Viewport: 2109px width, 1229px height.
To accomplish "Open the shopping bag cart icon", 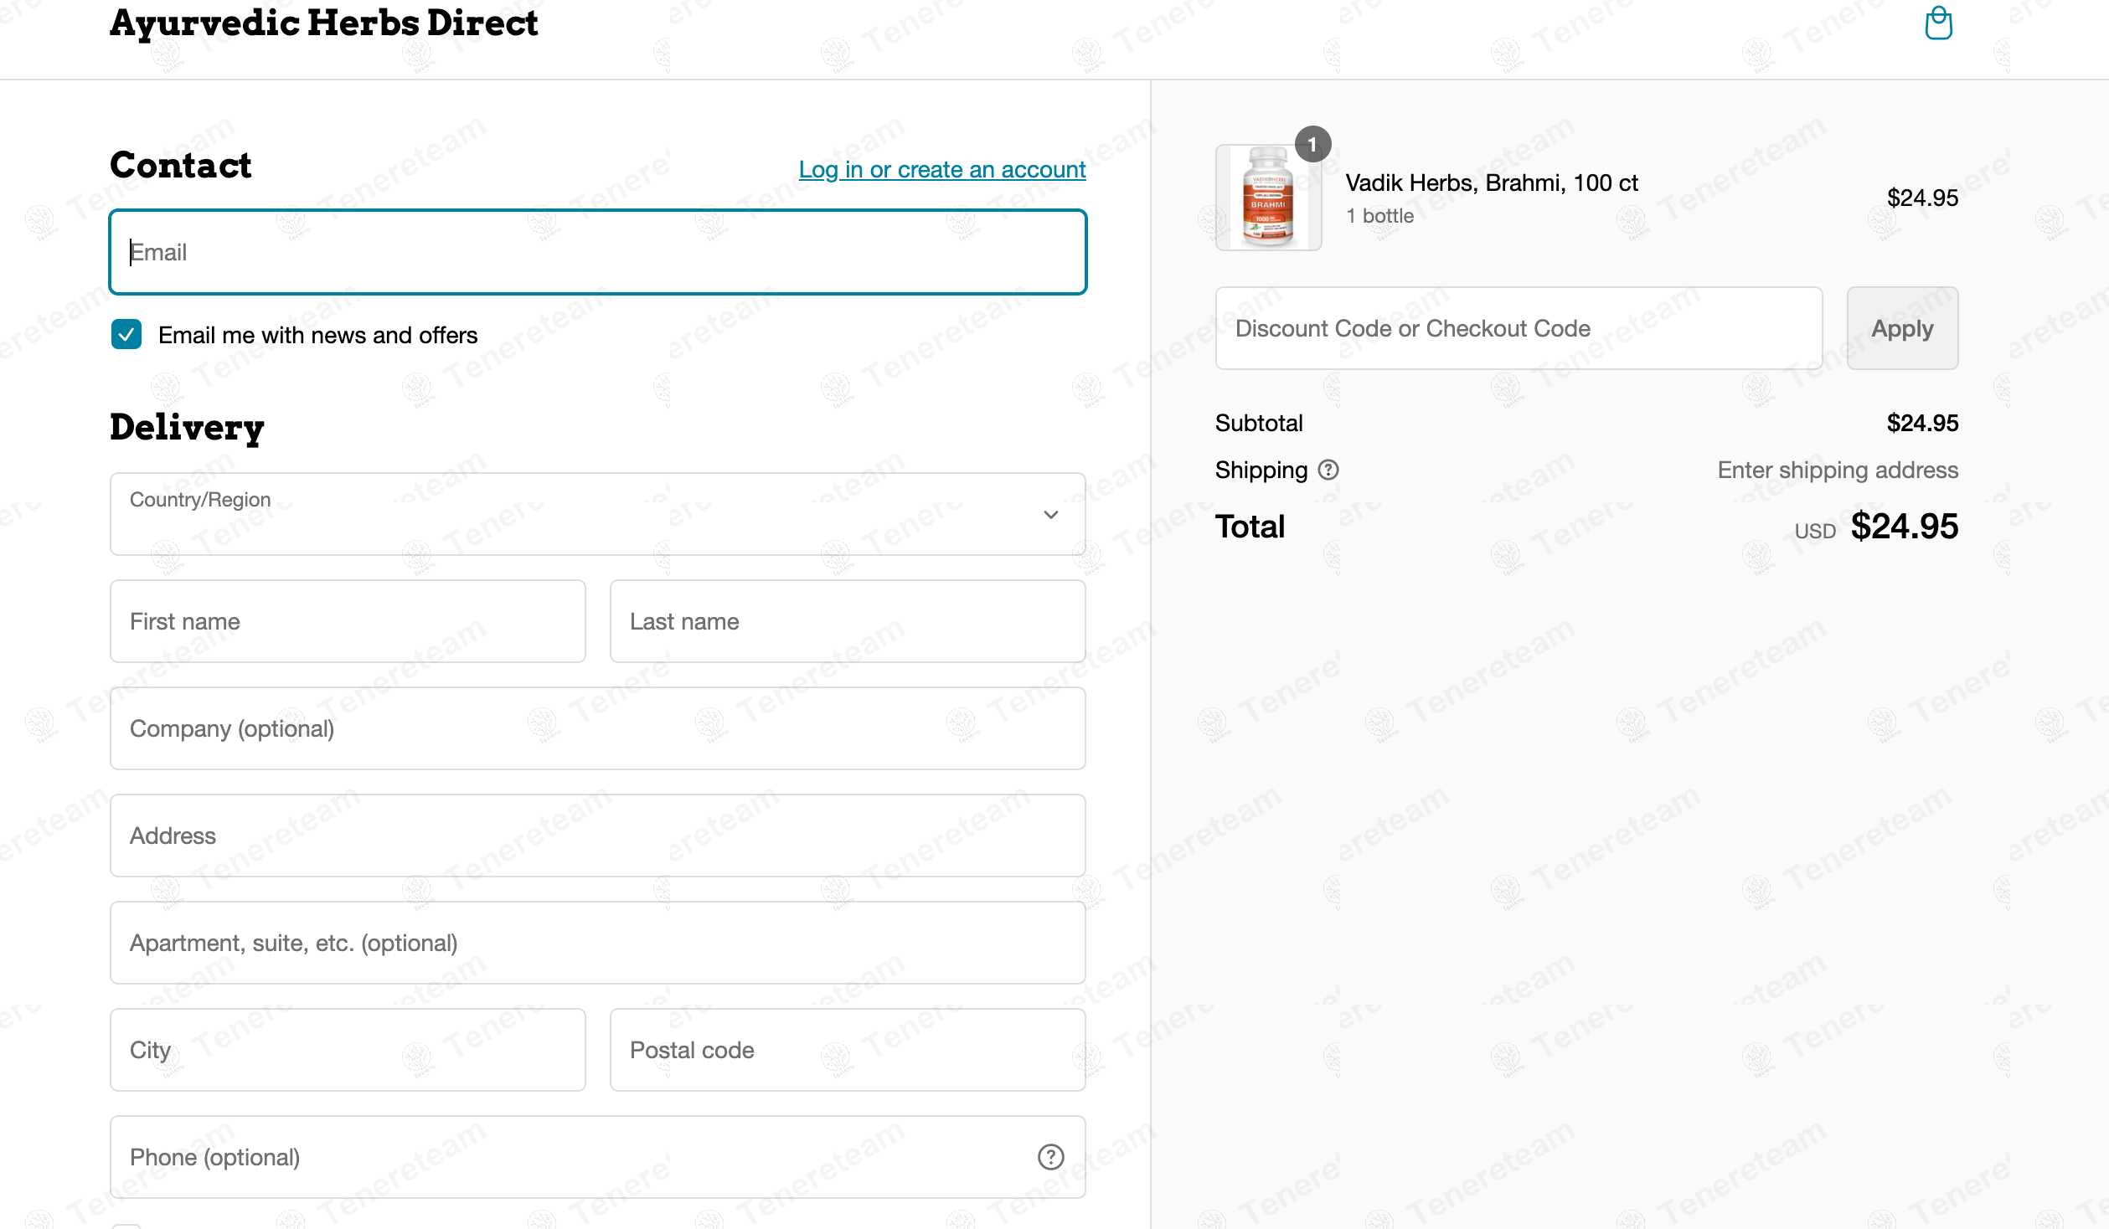I will (x=1938, y=23).
